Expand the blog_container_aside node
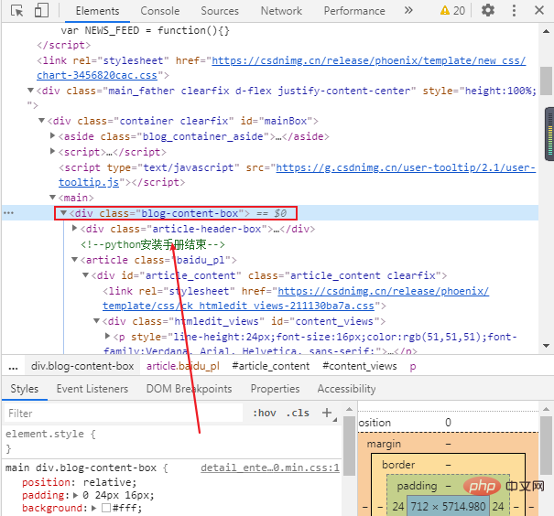The width and height of the screenshot is (554, 516). pyautogui.click(x=52, y=135)
